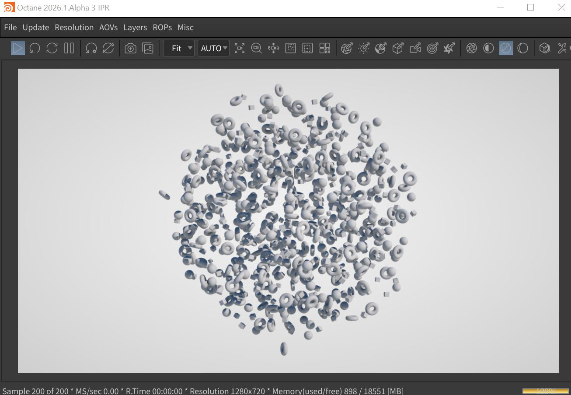571x395 pixels.
Task: Click the 100% render progress bar
Action: 545,391
